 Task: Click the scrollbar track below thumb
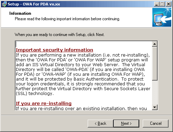click(x=155, y=93)
